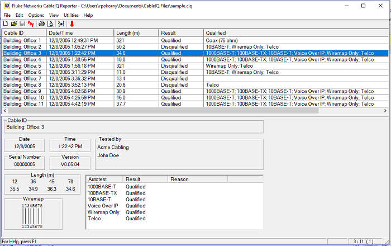Click pair 36 length value 34.9
Viewport: 391px width, 246px height.
point(33,189)
